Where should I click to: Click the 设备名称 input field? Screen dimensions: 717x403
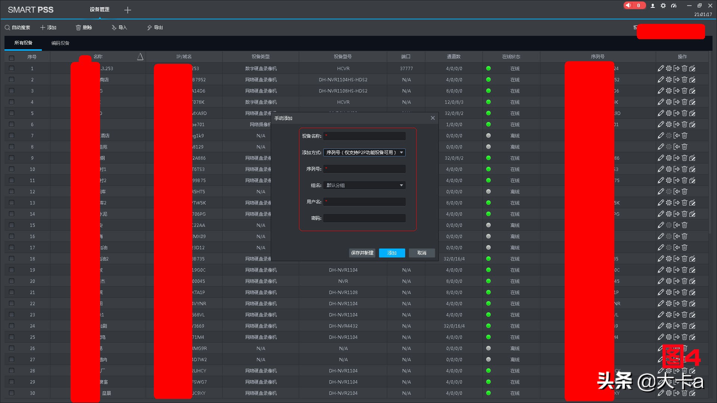pos(364,136)
